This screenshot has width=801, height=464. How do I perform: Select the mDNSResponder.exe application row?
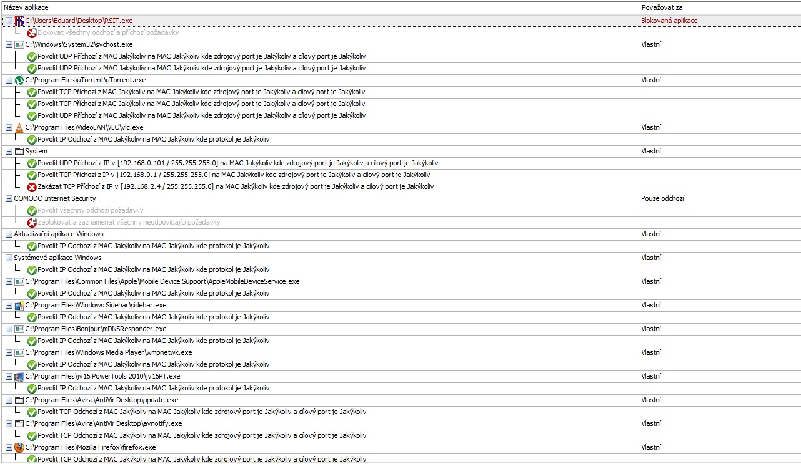(x=96, y=329)
